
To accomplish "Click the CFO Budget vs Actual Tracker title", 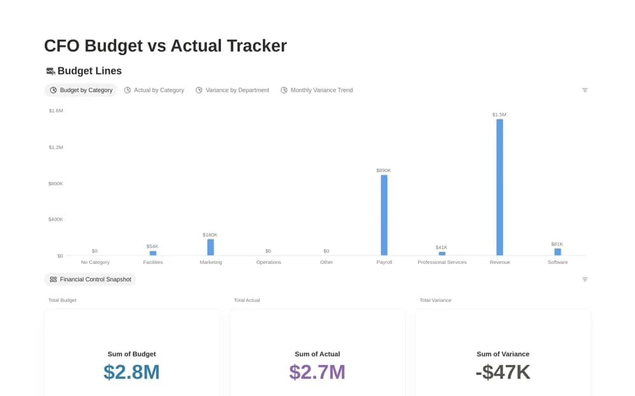I will (165, 46).
